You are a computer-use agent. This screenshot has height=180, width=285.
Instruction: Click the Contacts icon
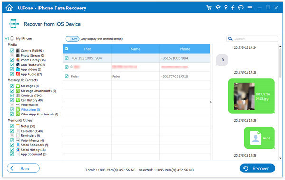(18, 95)
